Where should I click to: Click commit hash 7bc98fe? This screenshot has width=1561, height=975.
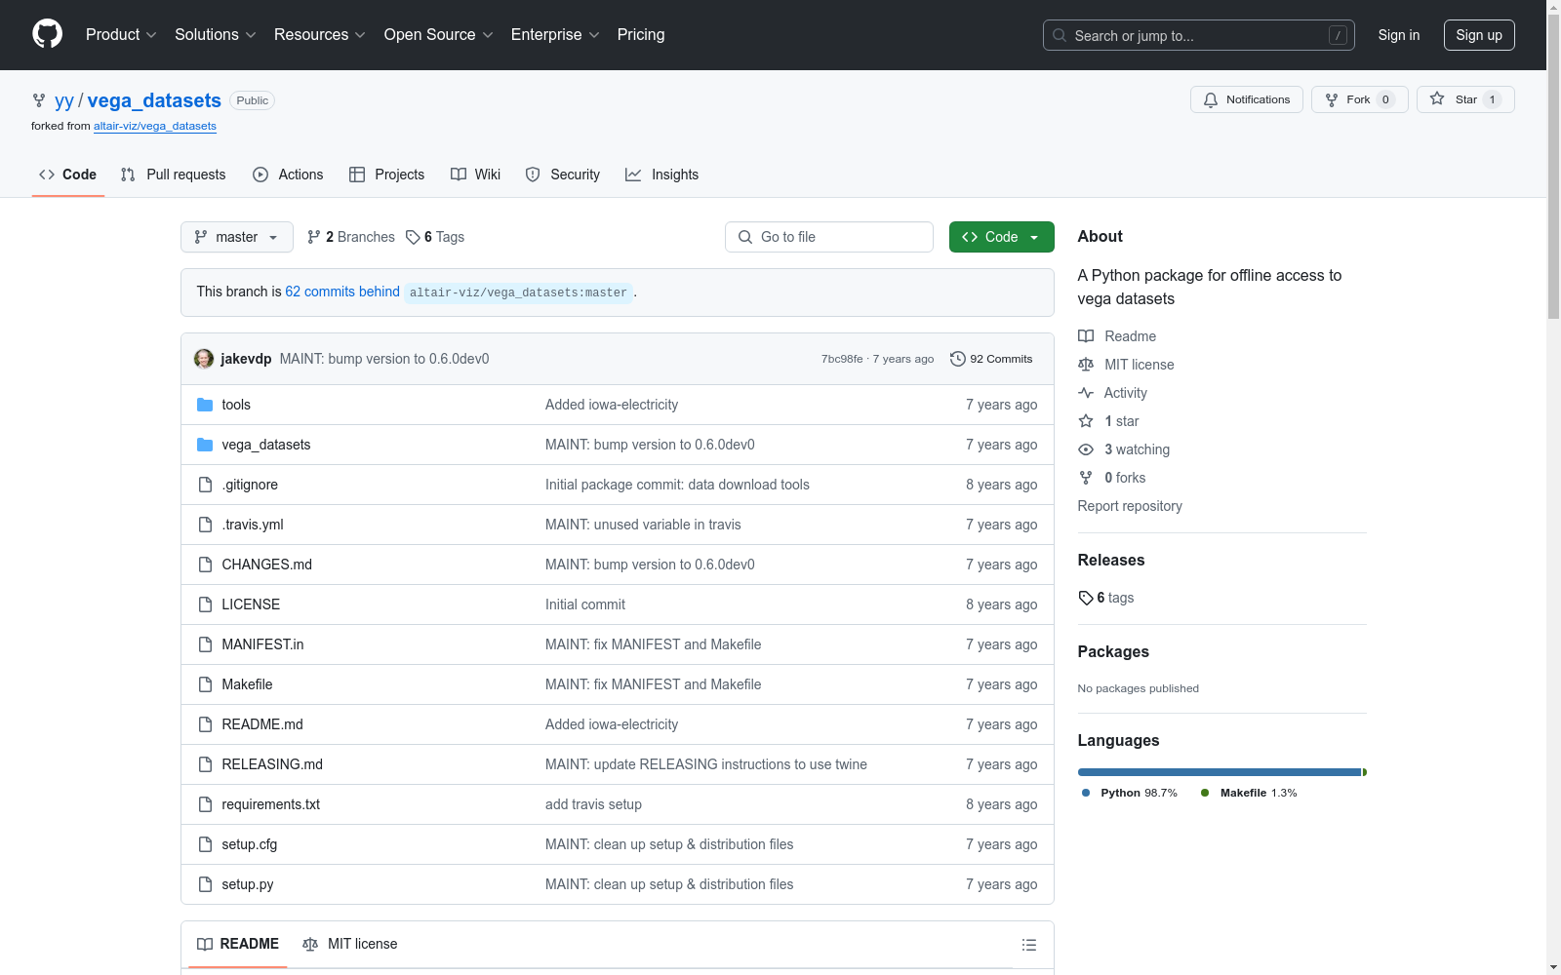(842, 359)
